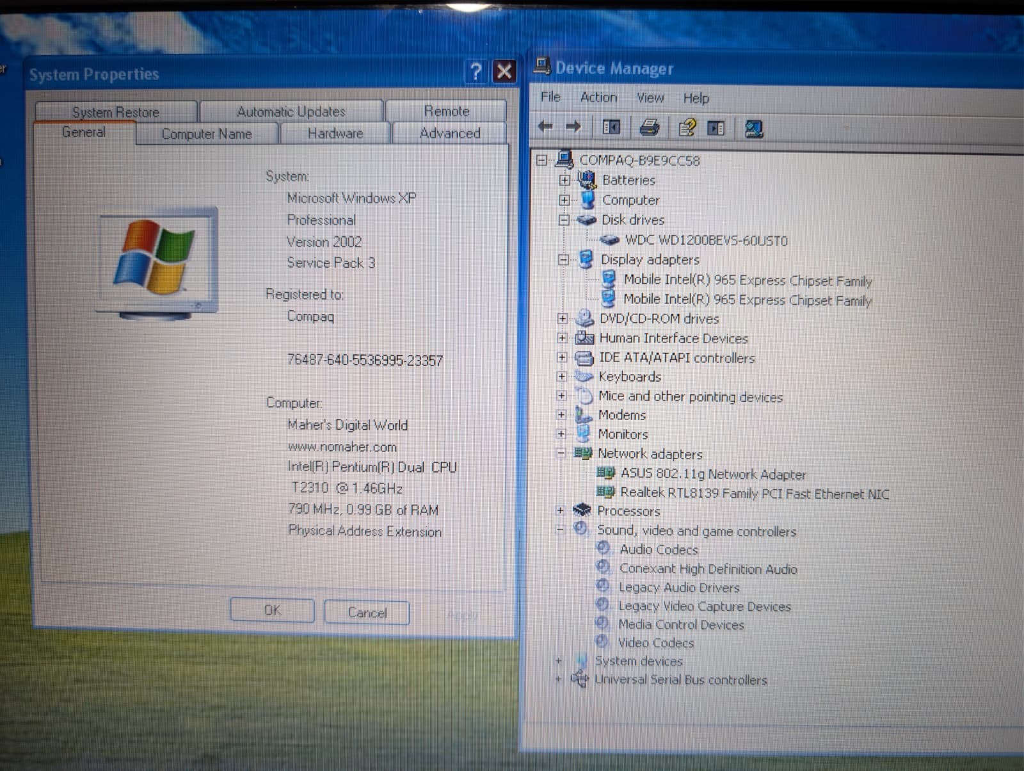Click Scan for hardware changes icon
1024x771 pixels.
point(753,129)
